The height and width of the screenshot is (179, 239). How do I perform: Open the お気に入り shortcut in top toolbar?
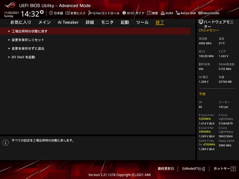tap(75, 13)
